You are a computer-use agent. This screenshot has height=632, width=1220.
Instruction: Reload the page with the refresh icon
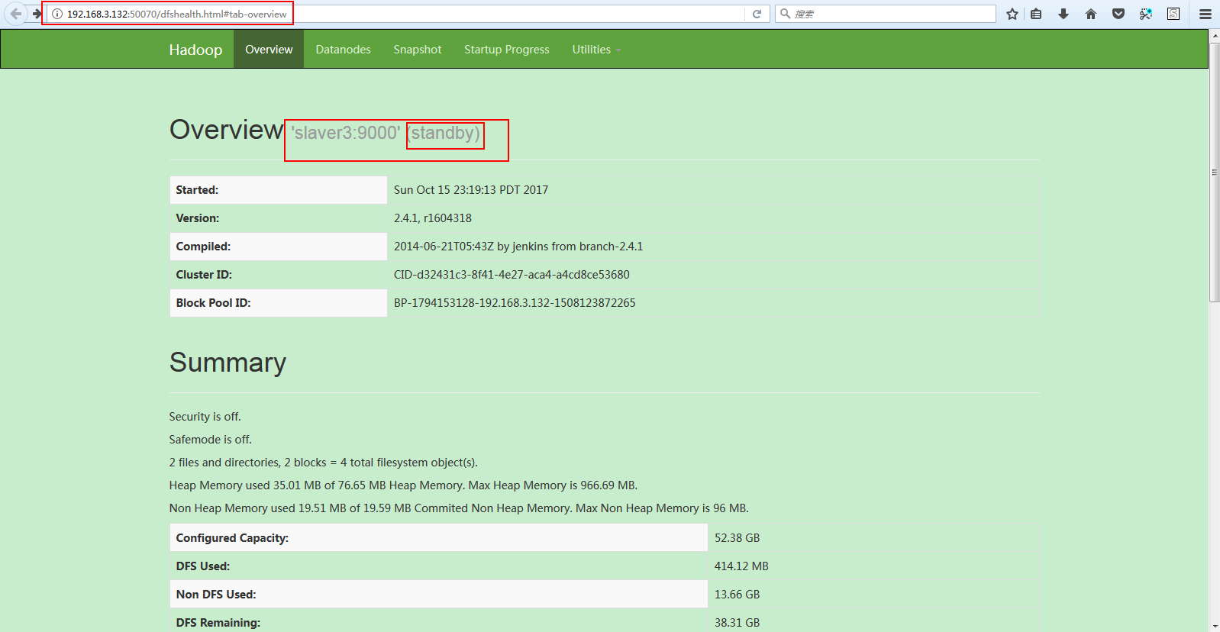[757, 14]
